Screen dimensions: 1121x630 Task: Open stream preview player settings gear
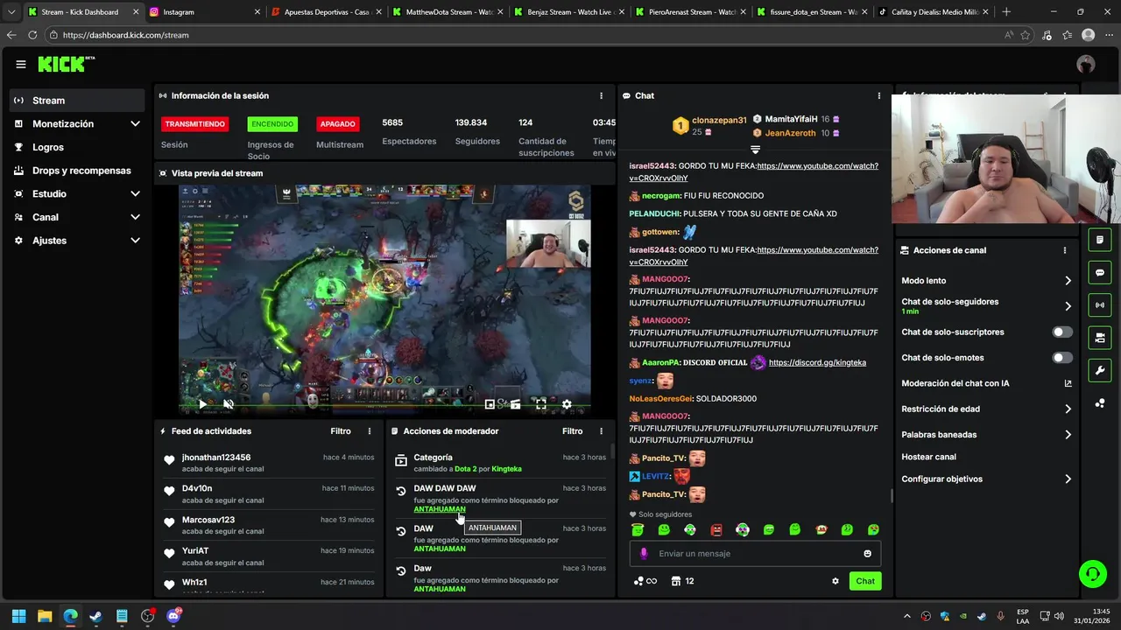[x=567, y=404]
